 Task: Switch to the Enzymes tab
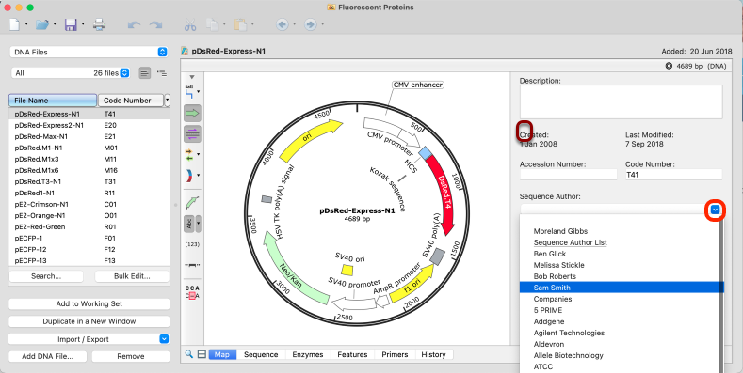click(308, 354)
